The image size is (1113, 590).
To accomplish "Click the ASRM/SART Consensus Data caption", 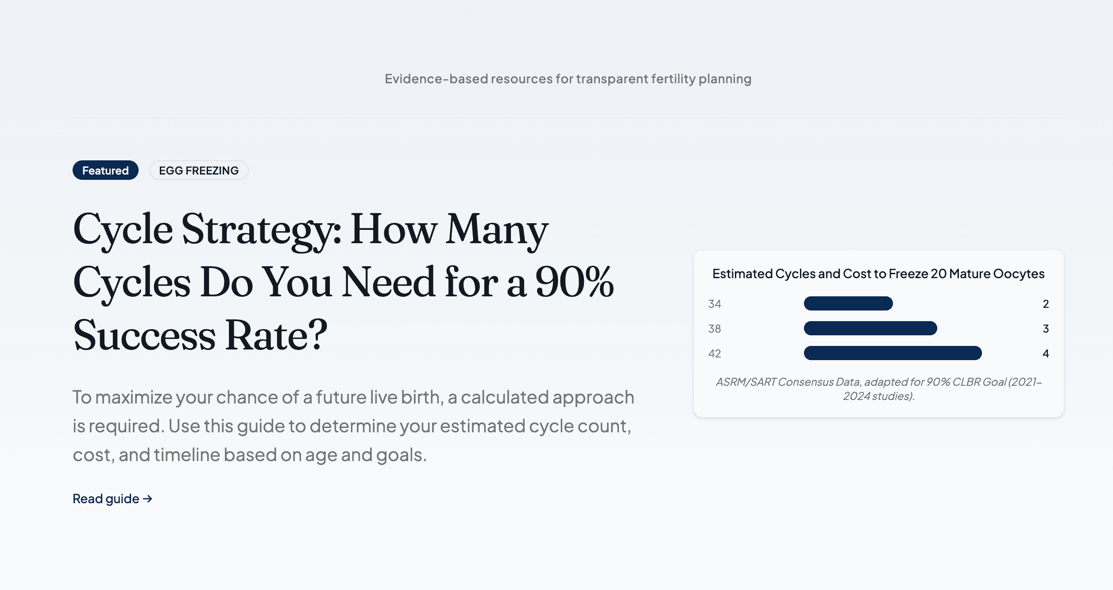I will 878,389.
